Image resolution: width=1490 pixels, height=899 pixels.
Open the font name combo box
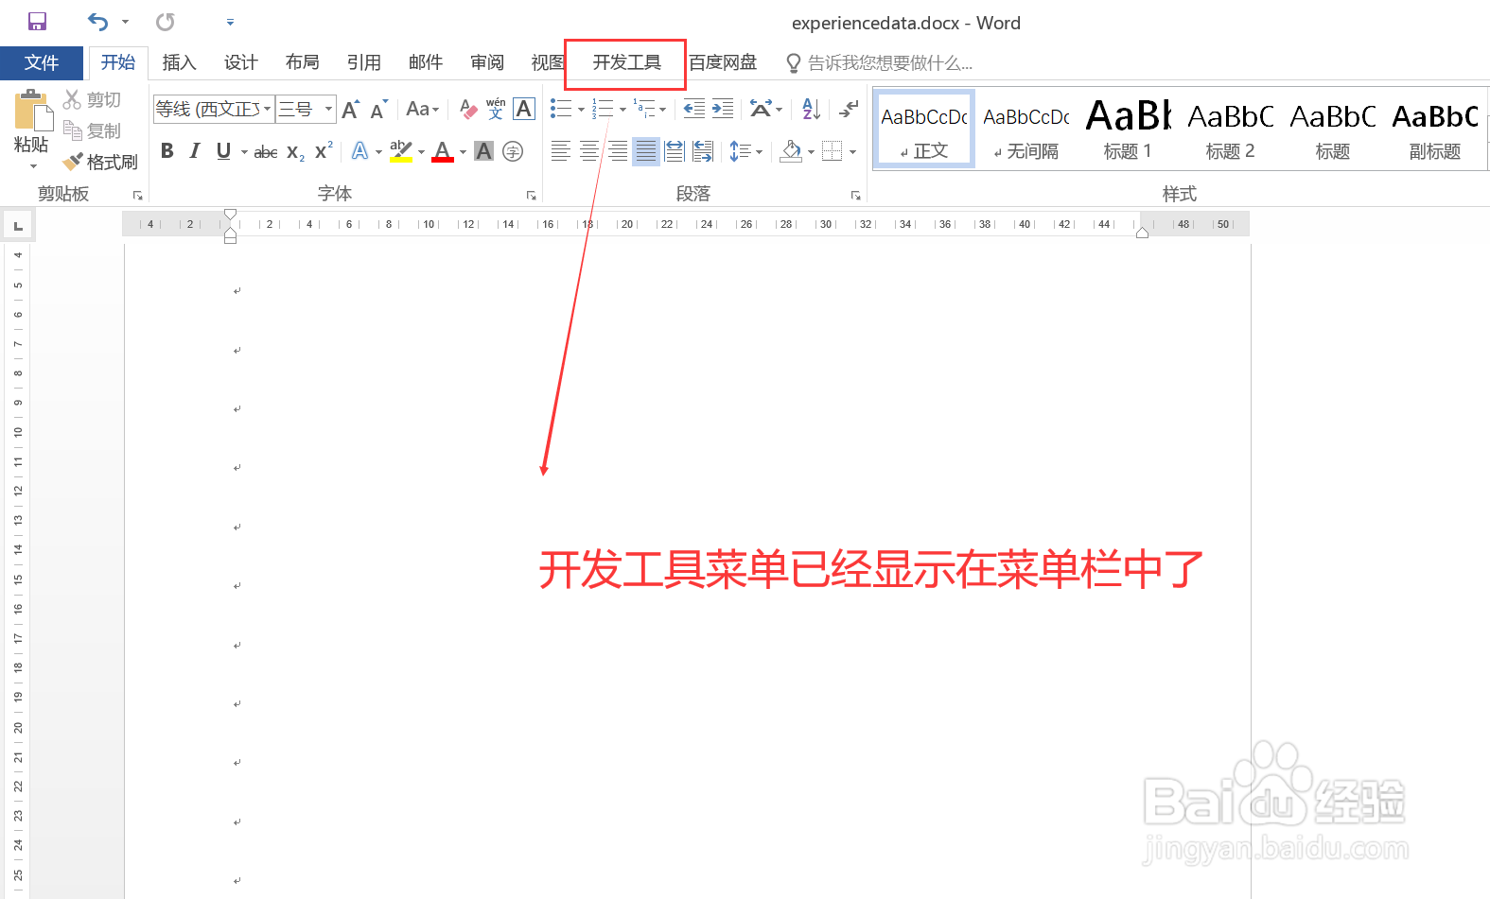[x=214, y=110]
